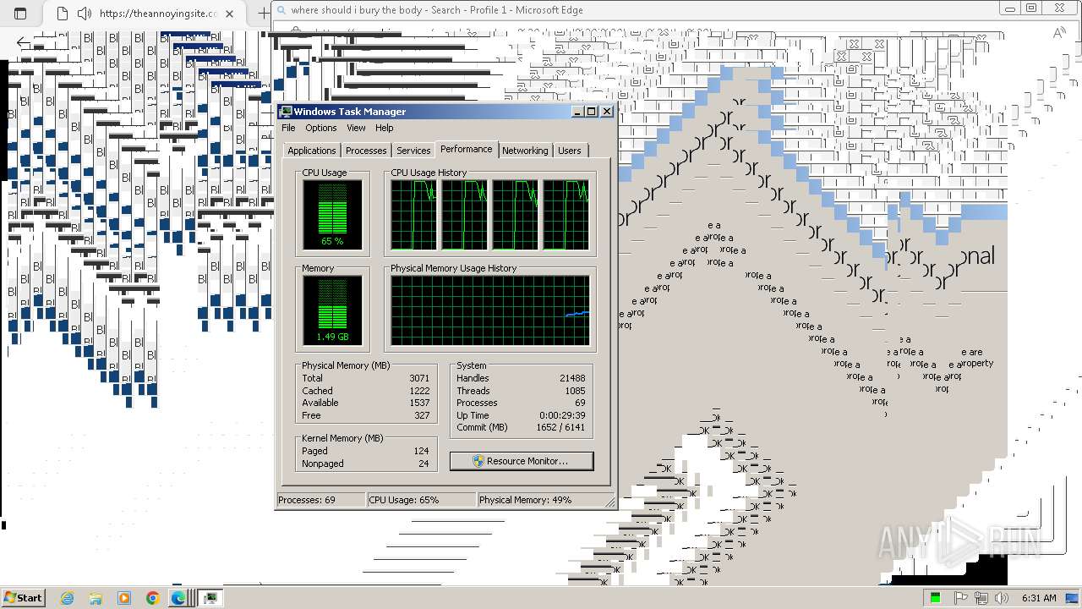Image resolution: width=1082 pixels, height=609 pixels.
Task: Switch to the Users tab
Action: pos(570,151)
